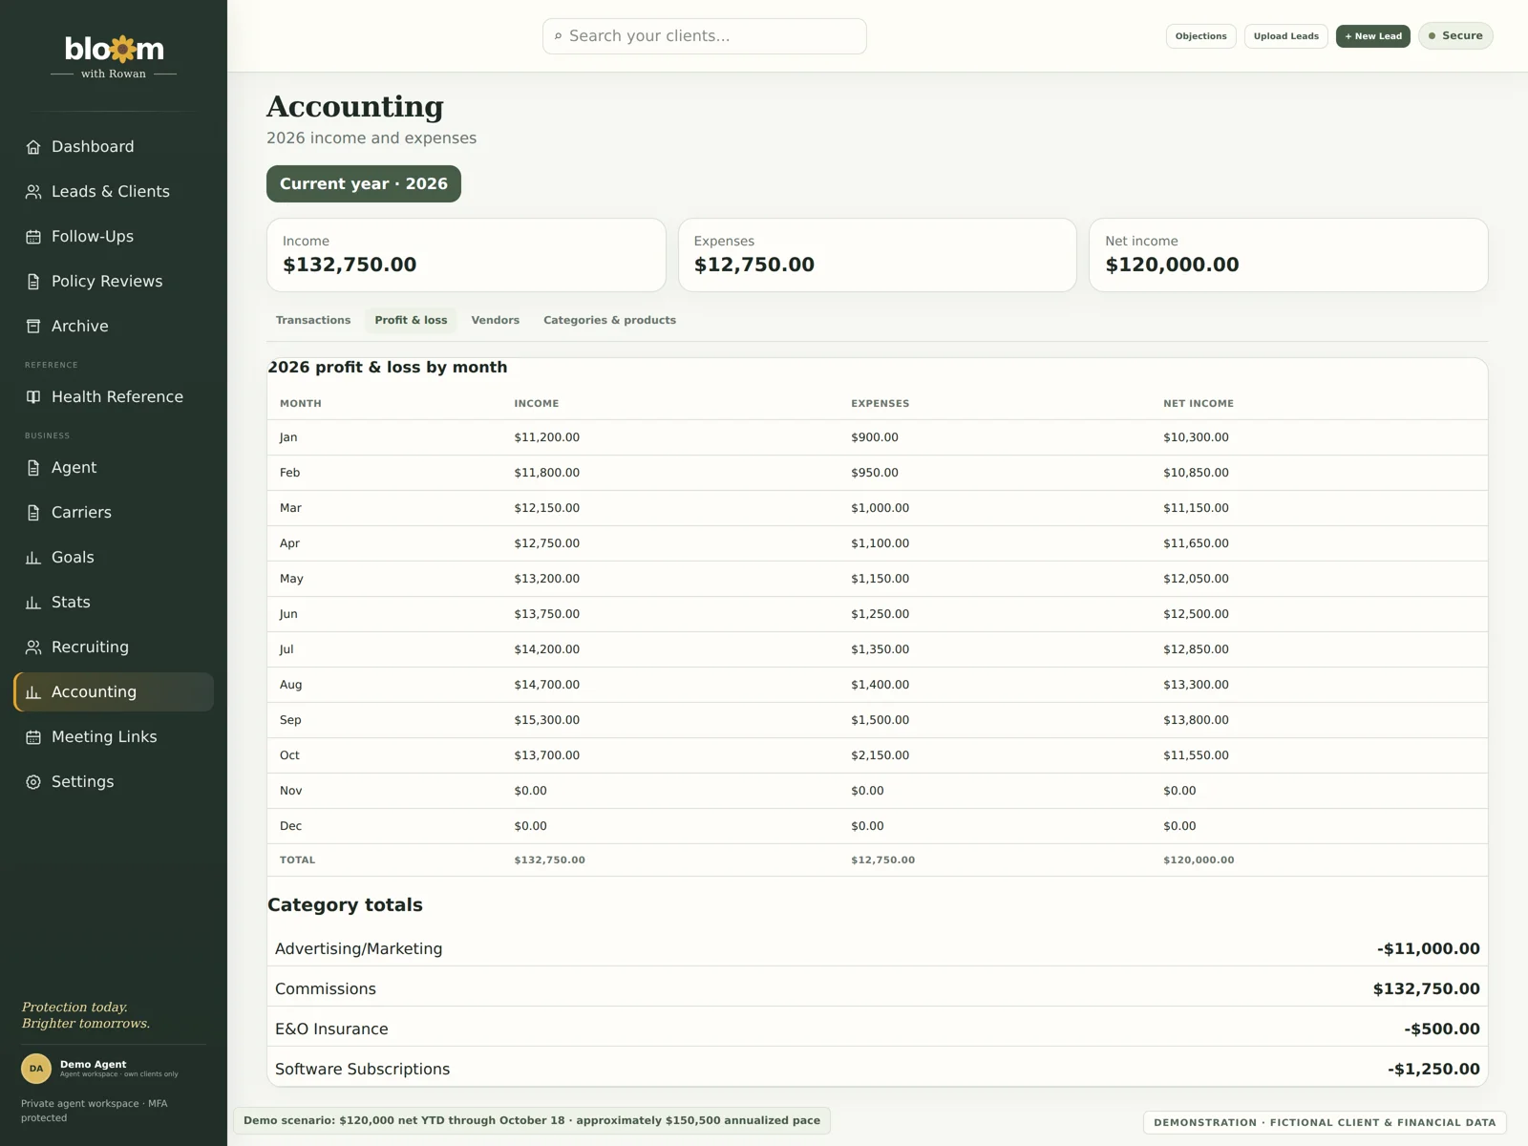Screen dimensions: 1528x1146
Task: Click the Expenses card value $12,750.00
Action: [754, 265]
